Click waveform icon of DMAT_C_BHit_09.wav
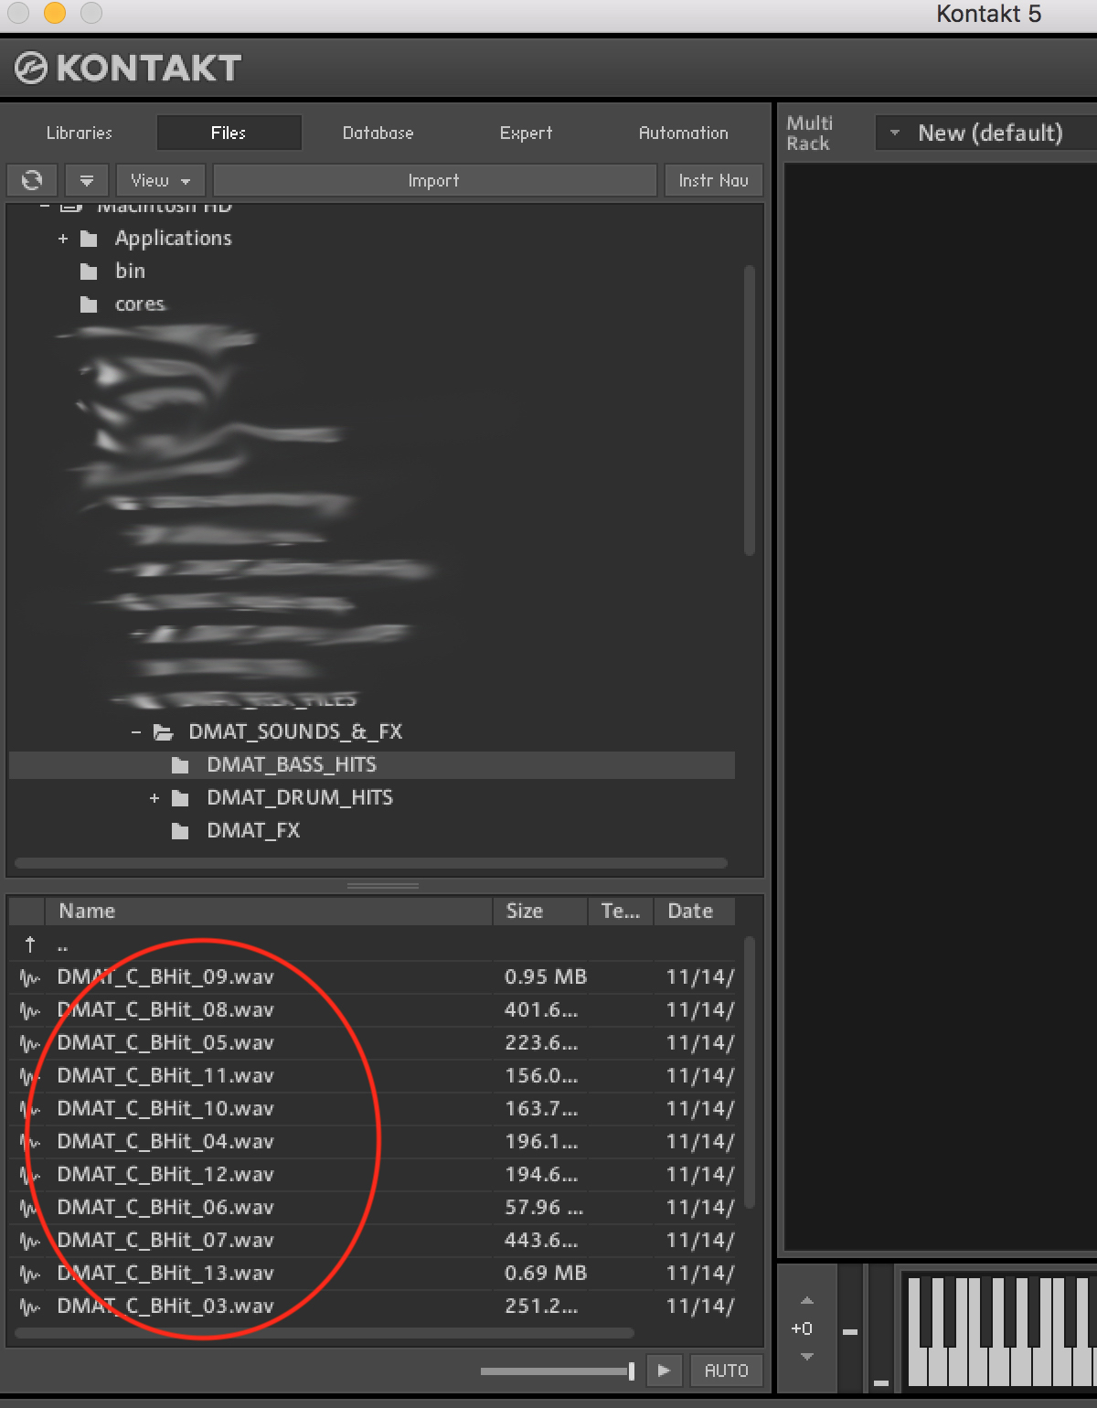Viewport: 1097px width, 1408px height. (x=30, y=978)
